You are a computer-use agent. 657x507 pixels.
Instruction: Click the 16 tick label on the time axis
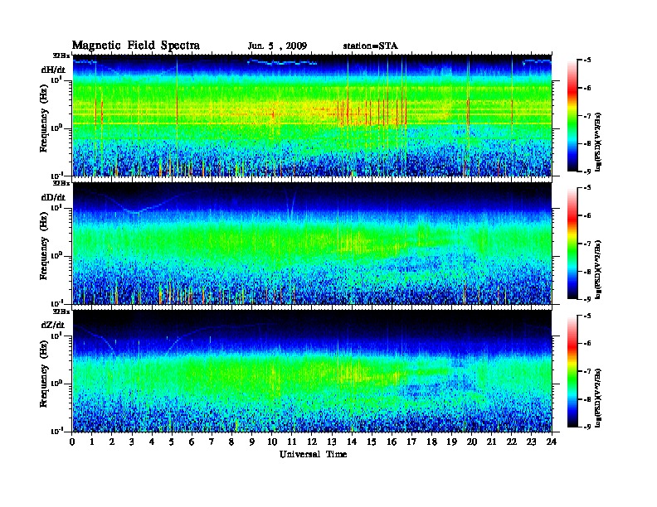coord(392,442)
